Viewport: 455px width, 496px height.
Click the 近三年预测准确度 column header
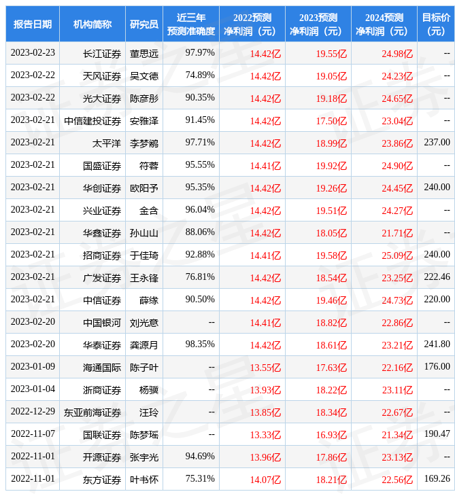coord(190,24)
